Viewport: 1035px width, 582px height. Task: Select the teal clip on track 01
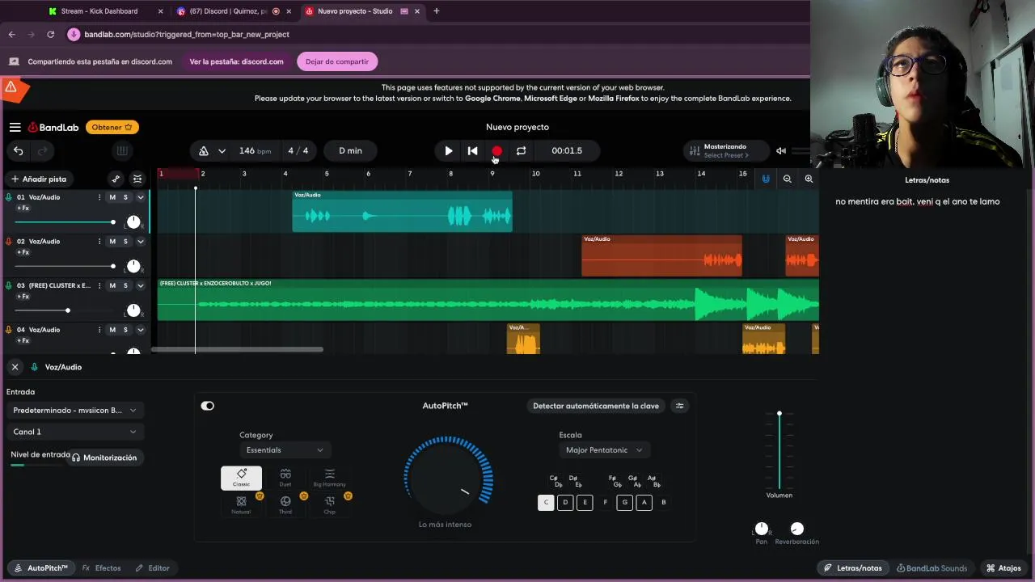pos(402,212)
